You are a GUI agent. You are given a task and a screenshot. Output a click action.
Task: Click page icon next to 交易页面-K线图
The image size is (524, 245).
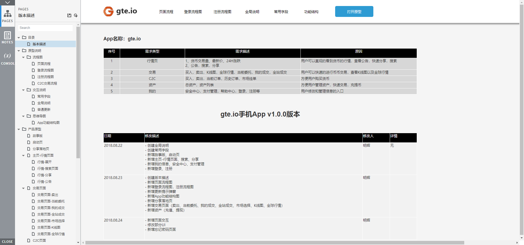[33, 227]
